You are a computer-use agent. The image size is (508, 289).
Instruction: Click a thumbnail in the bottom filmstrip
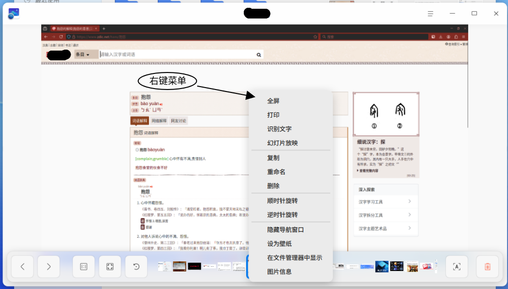pos(180,267)
